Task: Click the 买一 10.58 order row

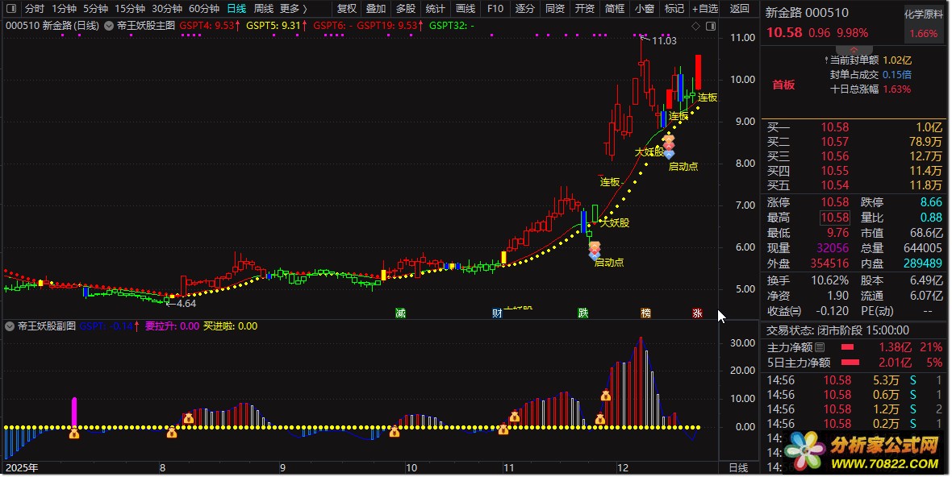Action: point(854,127)
